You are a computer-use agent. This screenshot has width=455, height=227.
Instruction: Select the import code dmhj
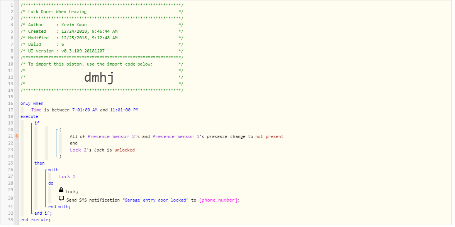(99, 77)
